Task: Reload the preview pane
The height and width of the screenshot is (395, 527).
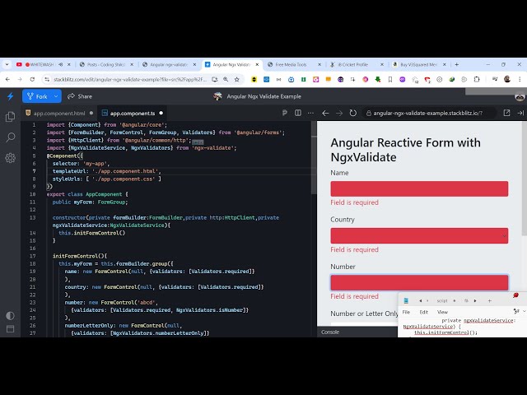Action: pyautogui.click(x=353, y=113)
